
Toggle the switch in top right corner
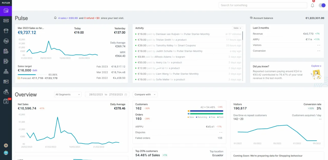point(322,5)
